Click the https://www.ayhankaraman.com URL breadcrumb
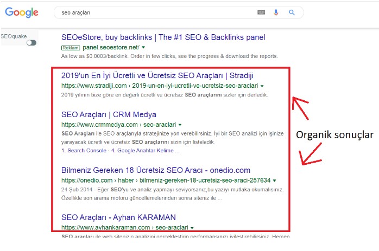379x251 pixels. coord(124,227)
